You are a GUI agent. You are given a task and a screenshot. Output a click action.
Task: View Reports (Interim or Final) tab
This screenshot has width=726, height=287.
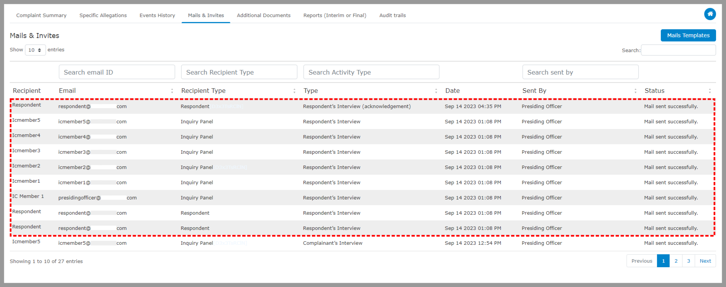334,16
